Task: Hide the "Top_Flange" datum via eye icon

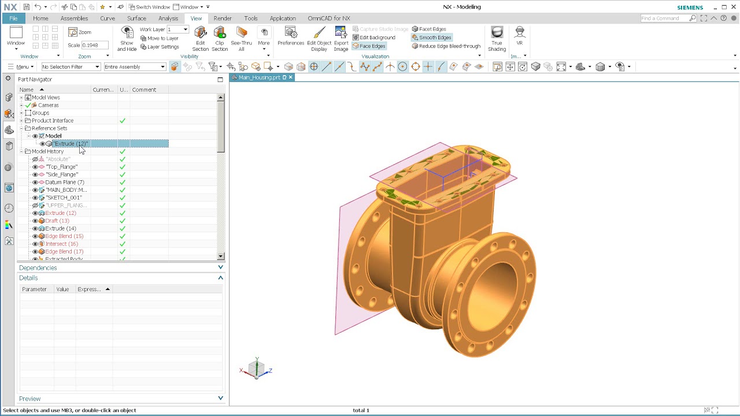Action: [x=35, y=167]
